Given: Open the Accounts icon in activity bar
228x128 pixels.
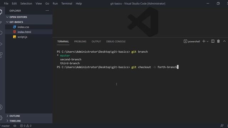Looking at the screenshot, I should [x=1, y=107].
